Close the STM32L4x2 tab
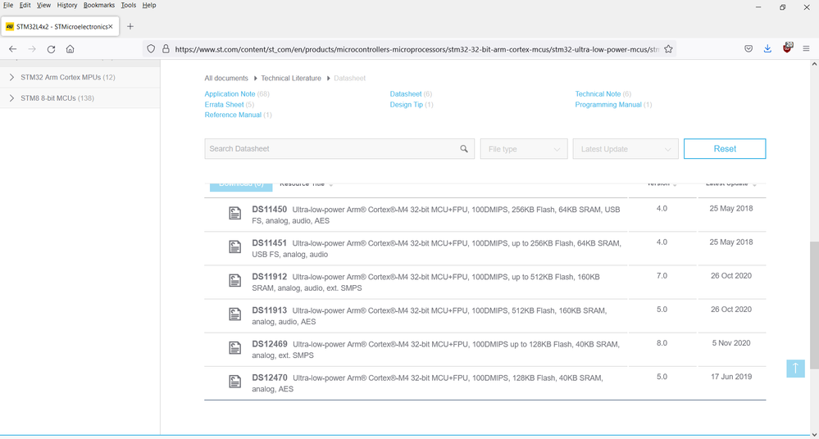The width and height of the screenshot is (819, 439). (x=110, y=27)
